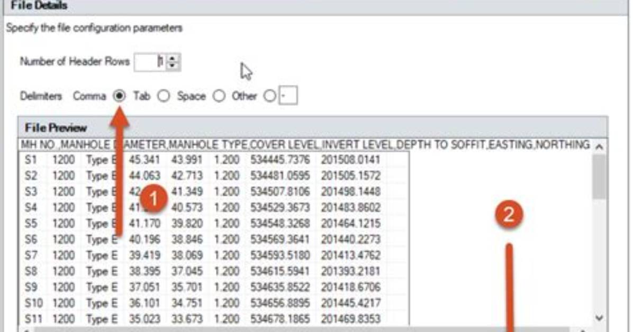The height and width of the screenshot is (332, 633).
Task: Click northing value 201393.2181
Action: [x=350, y=272]
